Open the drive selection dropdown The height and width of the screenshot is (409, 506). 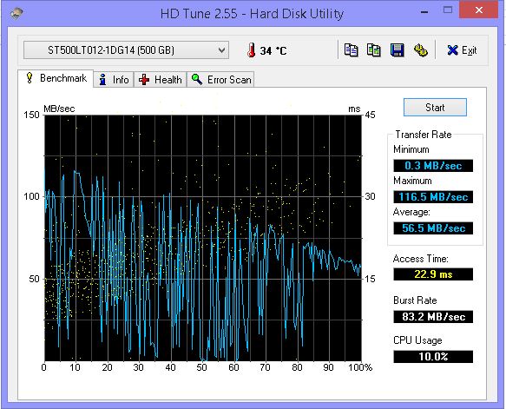pos(126,50)
